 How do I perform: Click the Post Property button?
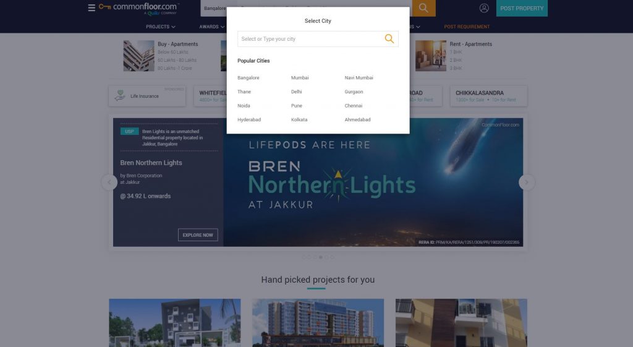[522, 8]
